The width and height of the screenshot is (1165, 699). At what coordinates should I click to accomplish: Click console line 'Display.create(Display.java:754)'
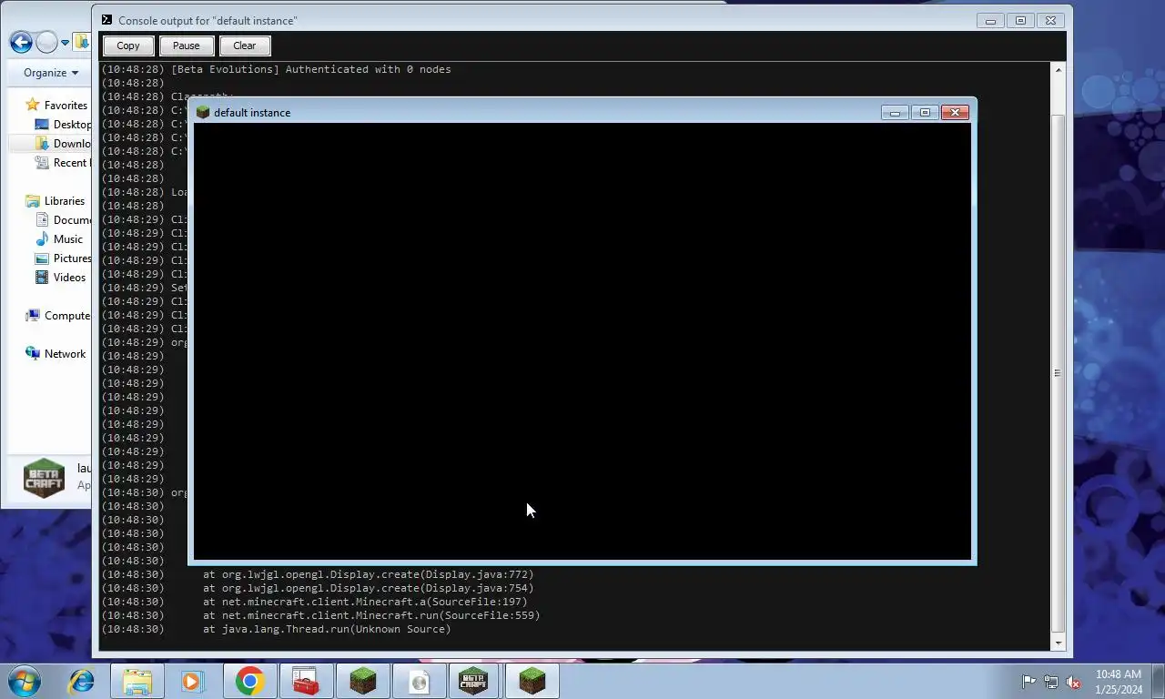click(369, 588)
